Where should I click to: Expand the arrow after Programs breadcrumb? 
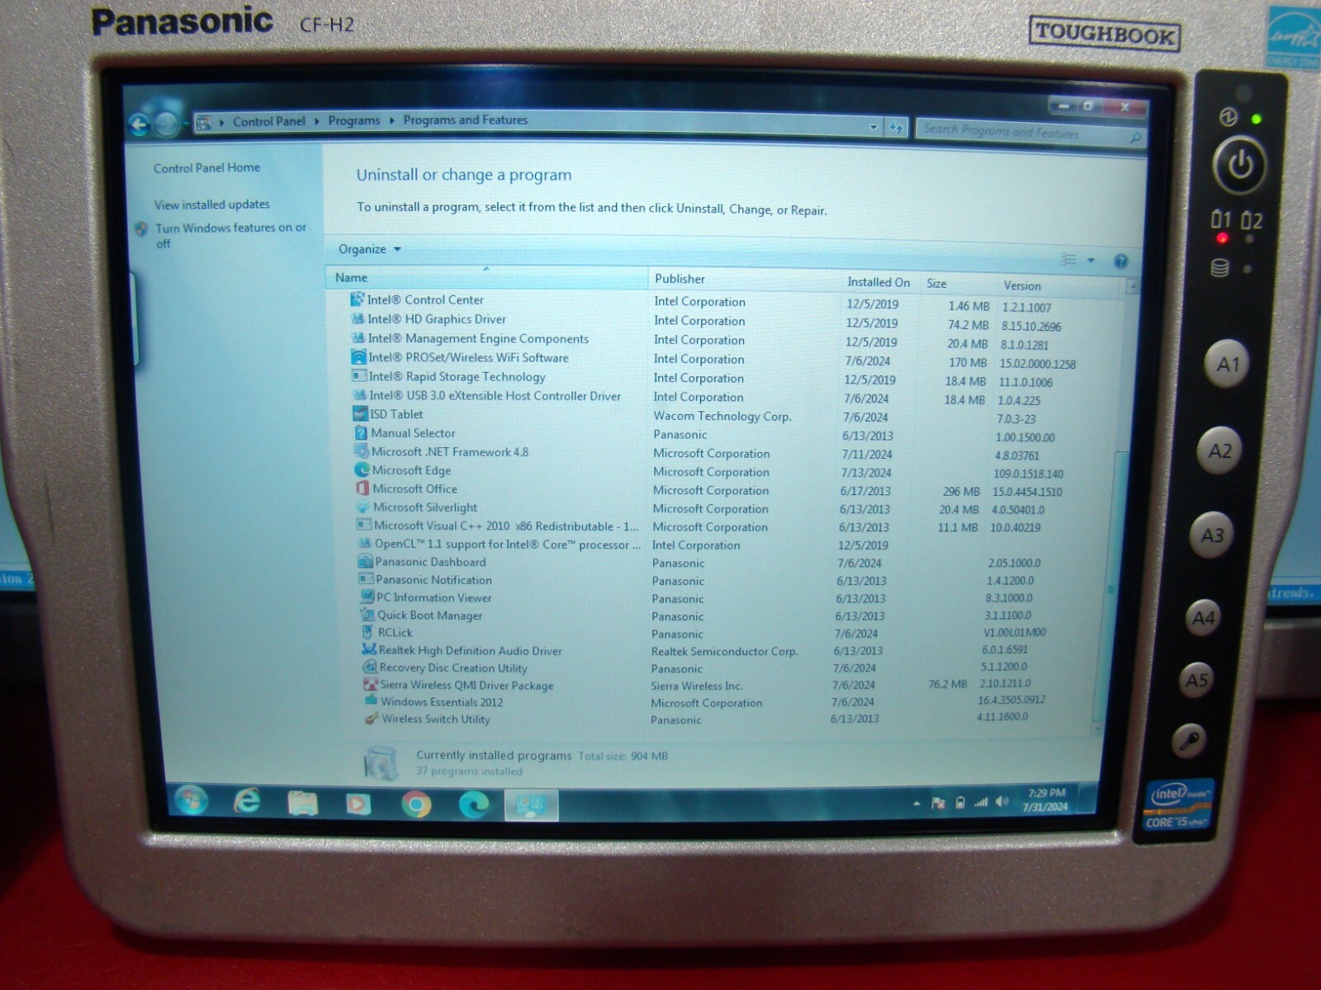click(x=391, y=120)
